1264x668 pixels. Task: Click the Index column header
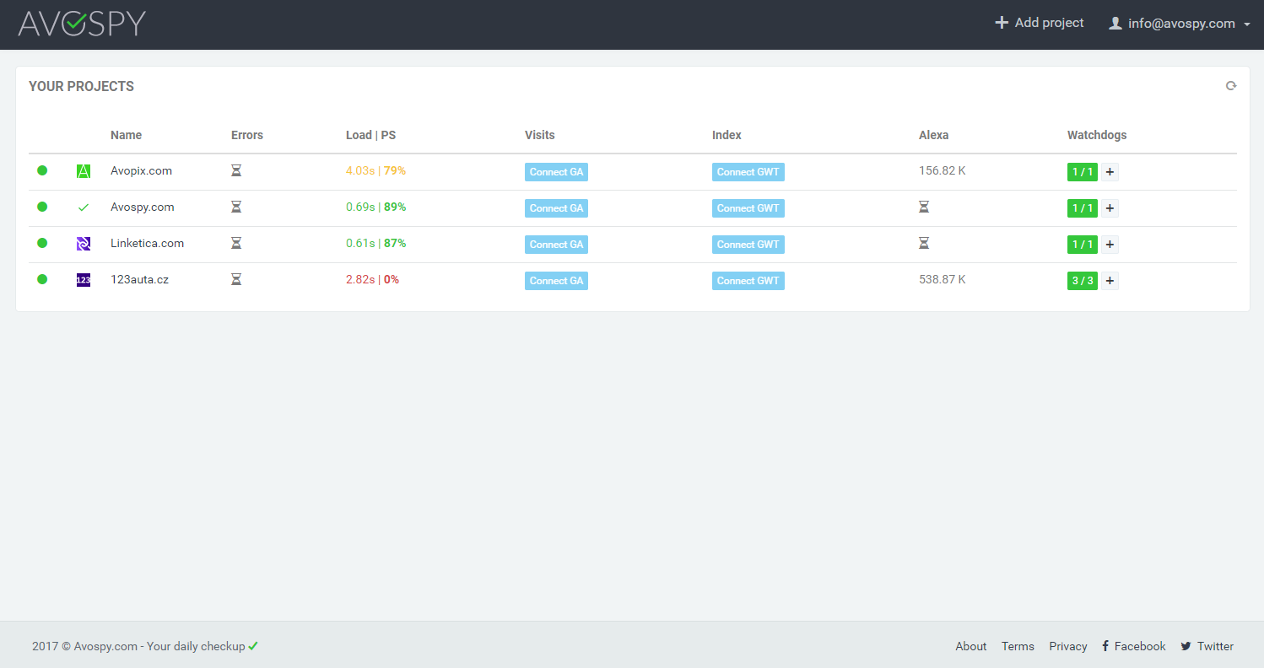pos(727,135)
